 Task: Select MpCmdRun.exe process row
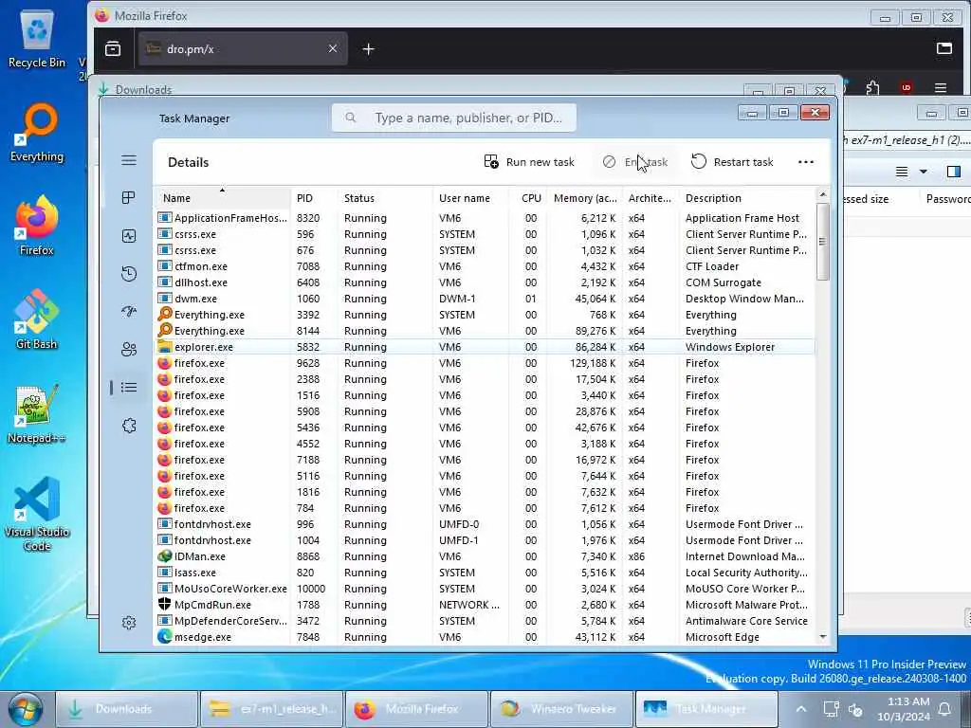click(485, 605)
